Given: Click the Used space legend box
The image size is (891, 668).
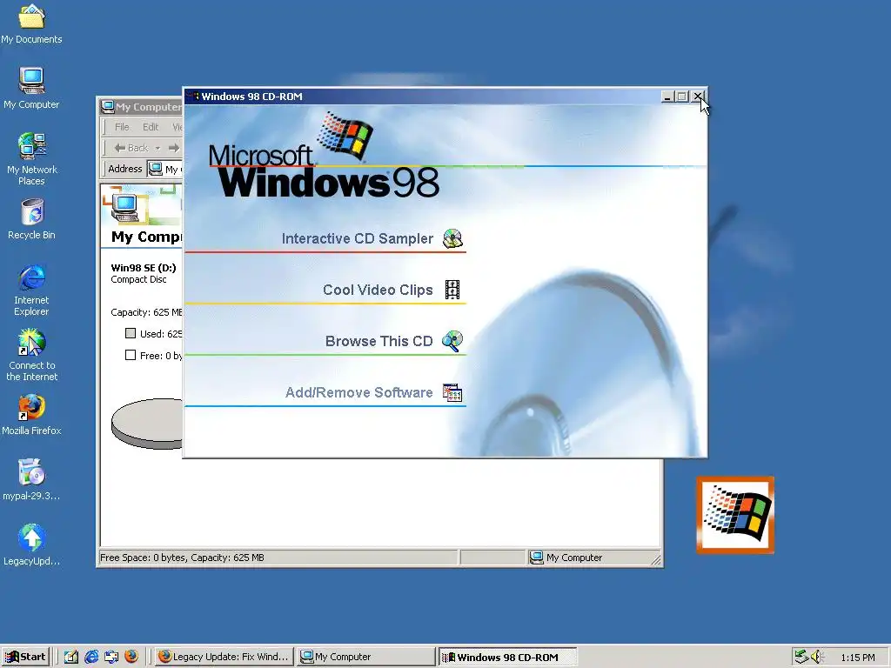Looking at the screenshot, I should 131,333.
